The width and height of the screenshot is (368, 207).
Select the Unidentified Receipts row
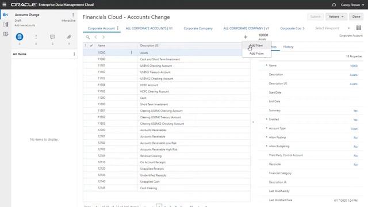tap(167, 175)
